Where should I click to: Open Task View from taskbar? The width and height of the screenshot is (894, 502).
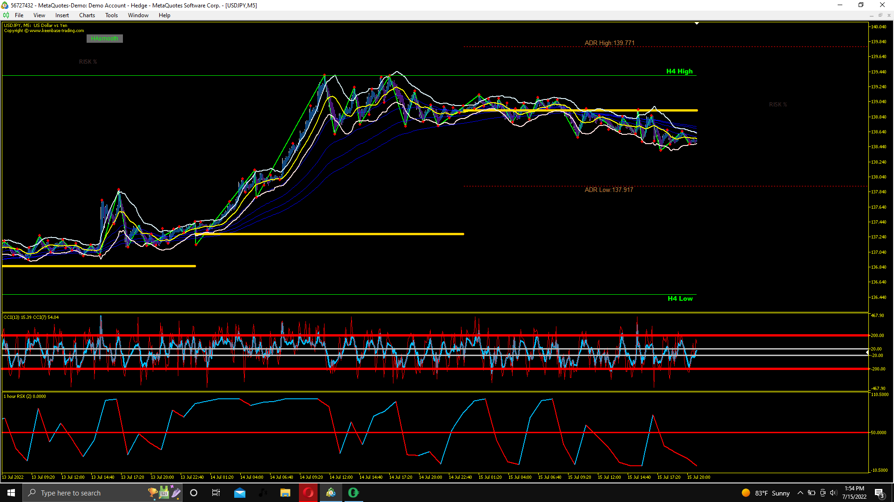(216, 493)
